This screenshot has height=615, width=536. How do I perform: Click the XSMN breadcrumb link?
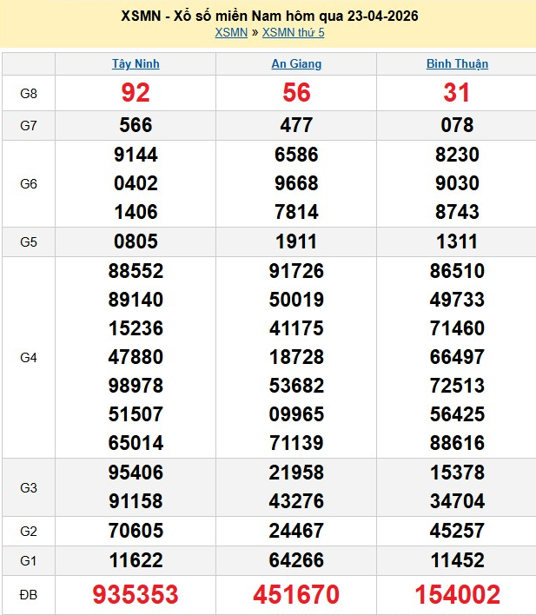230,33
